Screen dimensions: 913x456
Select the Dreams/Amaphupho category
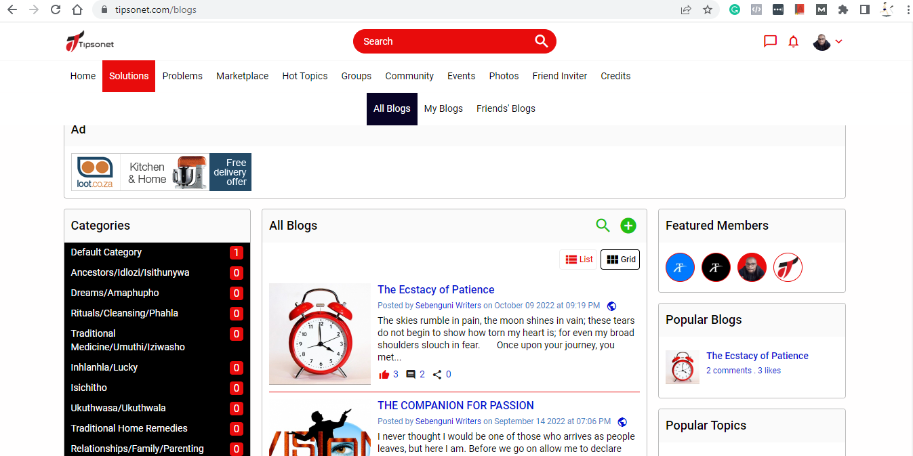click(115, 293)
